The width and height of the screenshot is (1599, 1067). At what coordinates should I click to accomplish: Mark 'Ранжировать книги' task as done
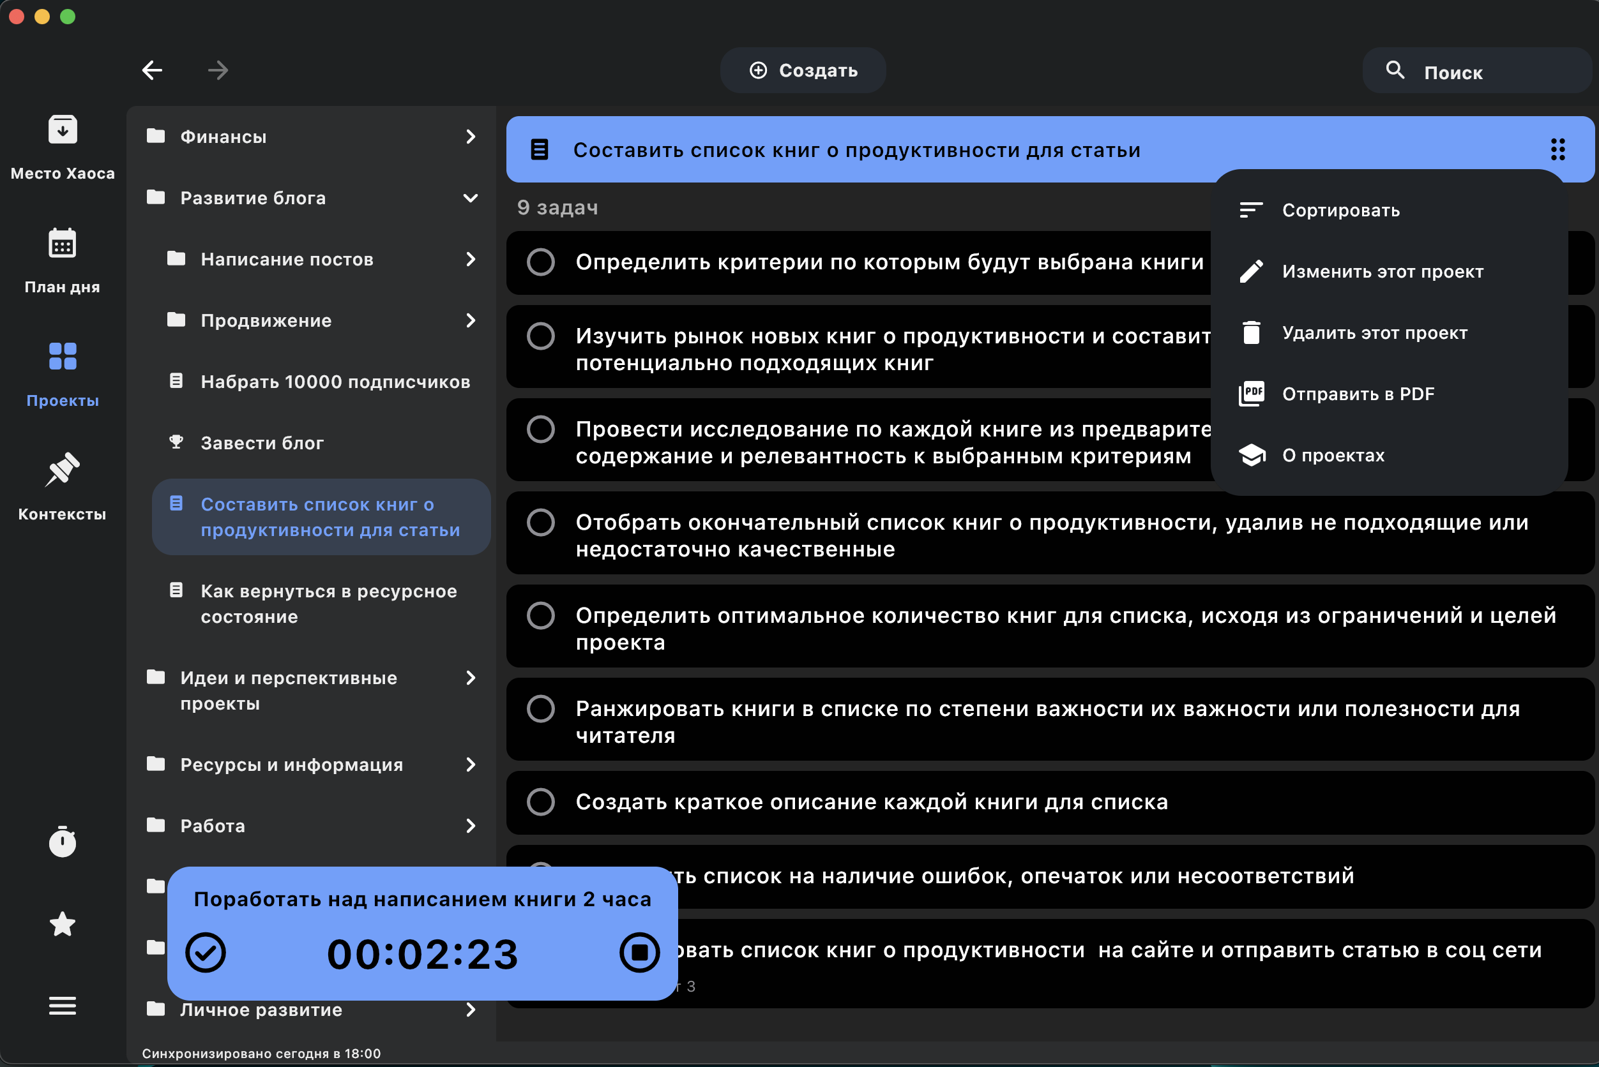click(541, 709)
